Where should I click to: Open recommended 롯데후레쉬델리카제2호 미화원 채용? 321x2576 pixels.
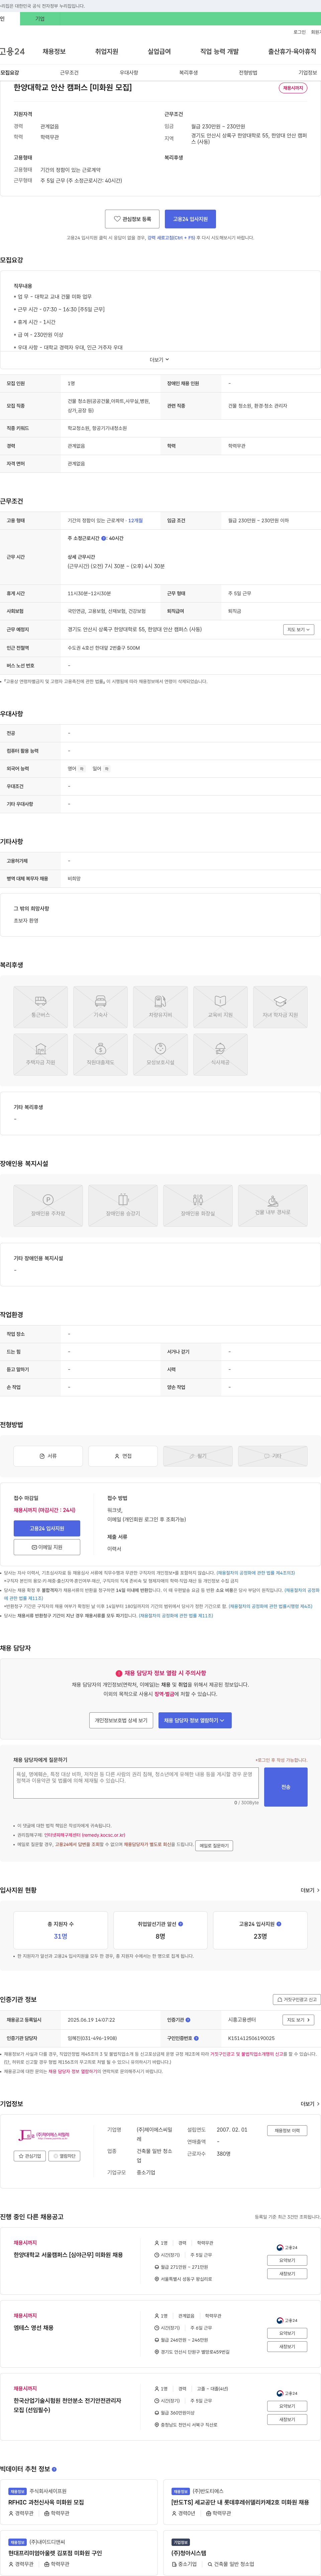pos(240,2502)
